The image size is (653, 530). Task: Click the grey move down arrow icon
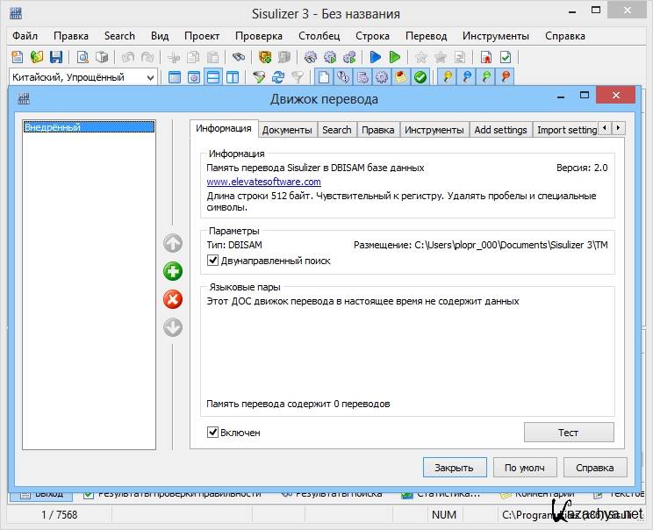click(173, 327)
